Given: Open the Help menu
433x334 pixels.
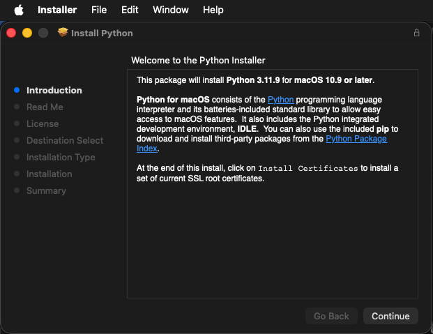Looking at the screenshot, I should coord(213,10).
